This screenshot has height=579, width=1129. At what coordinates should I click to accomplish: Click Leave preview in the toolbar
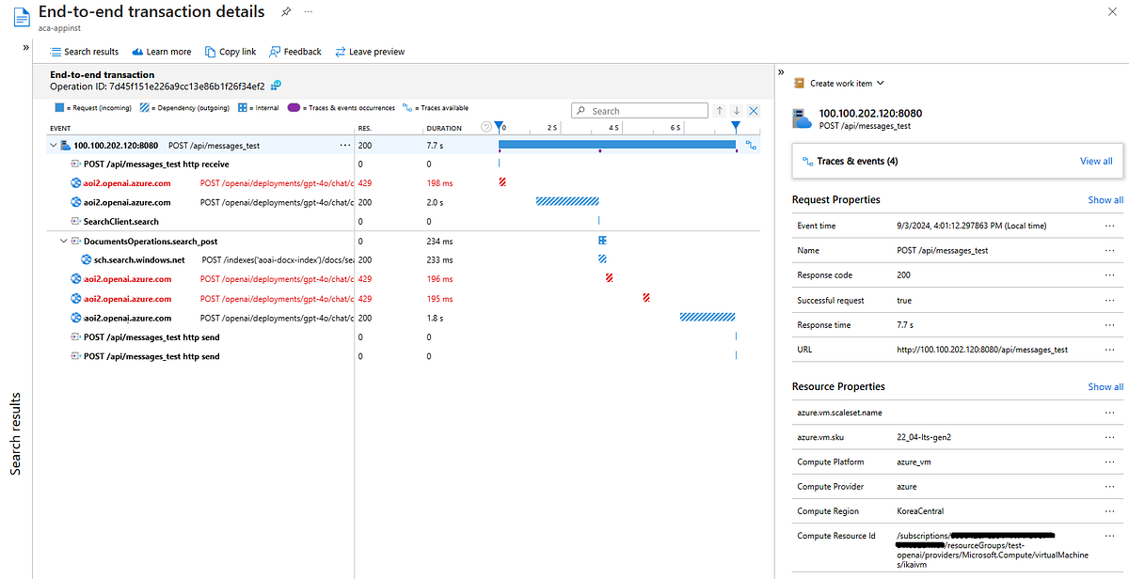click(370, 52)
